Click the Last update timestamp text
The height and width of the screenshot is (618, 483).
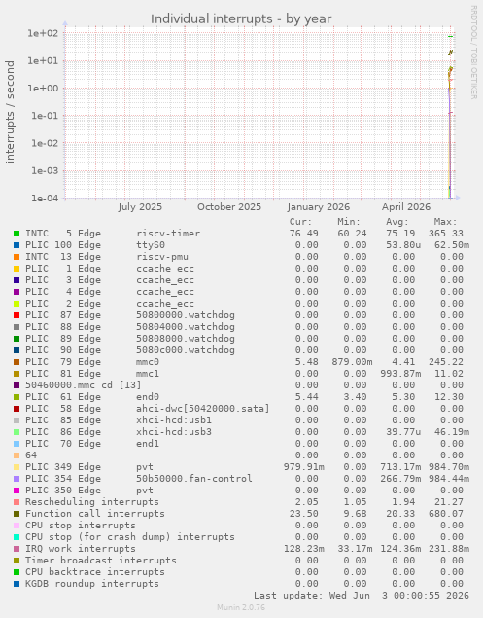pos(361,596)
